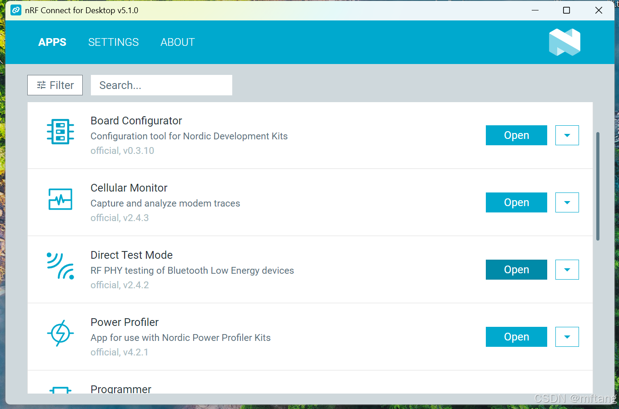This screenshot has width=619, height=409.
Task: Expand Power Profiler options dropdown
Action: pos(567,337)
